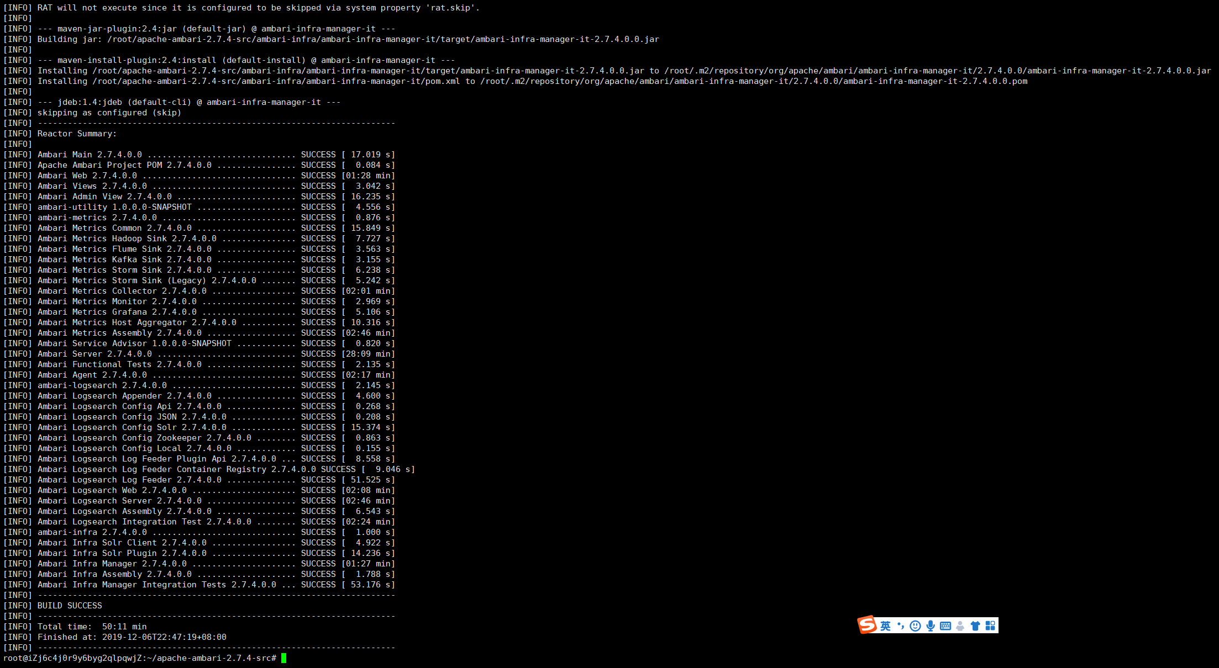Click the 'Ambari Logsearch Config Solr' row
This screenshot has height=668, width=1219.
(199, 427)
